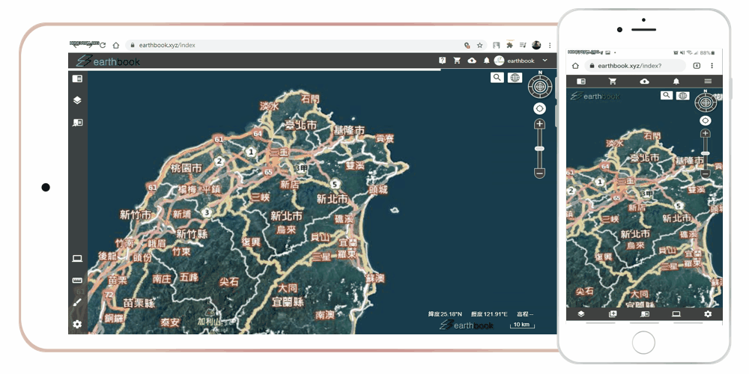
Task: Open settings gear in desktop left sidebar
Action: tap(77, 325)
